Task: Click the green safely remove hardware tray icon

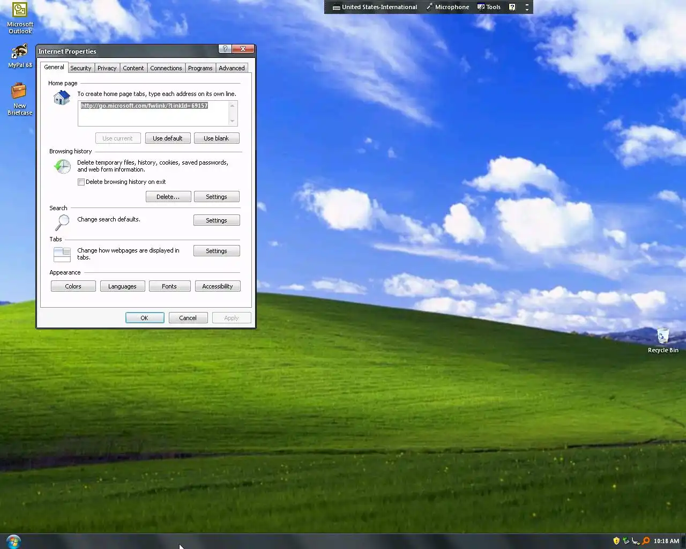Action: pyautogui.click(x=626, y=541)
